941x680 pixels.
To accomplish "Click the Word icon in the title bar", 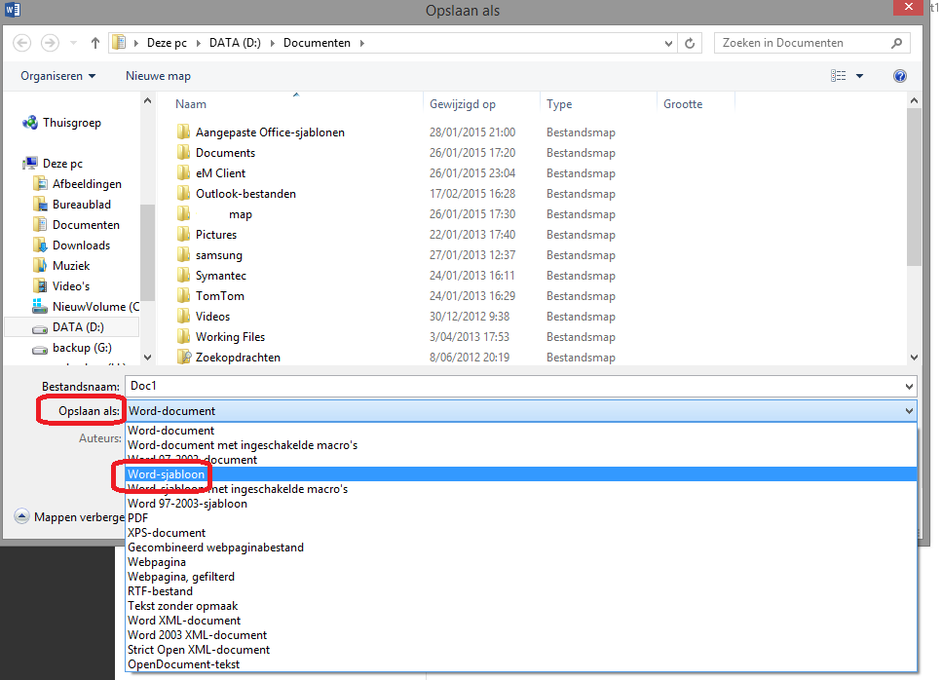I will (x=12, y=10).
